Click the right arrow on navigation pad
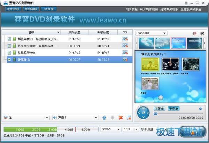The height and width of the screenshot is (143, 209). click(148, 113)
